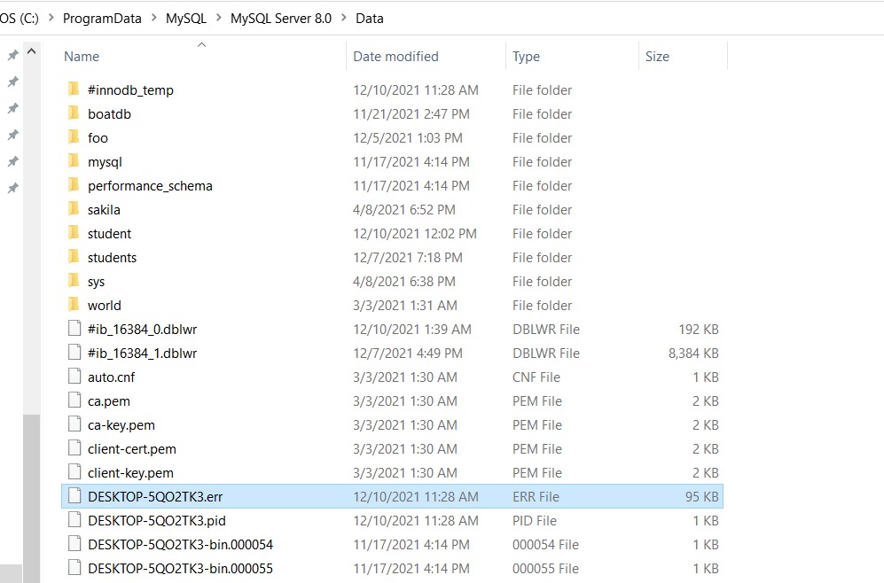Viewport: 884px width, 583px height.
Task: Click the DESKTOP-5QO2TK3.pid file icon
Action: [x=74, y=521]
